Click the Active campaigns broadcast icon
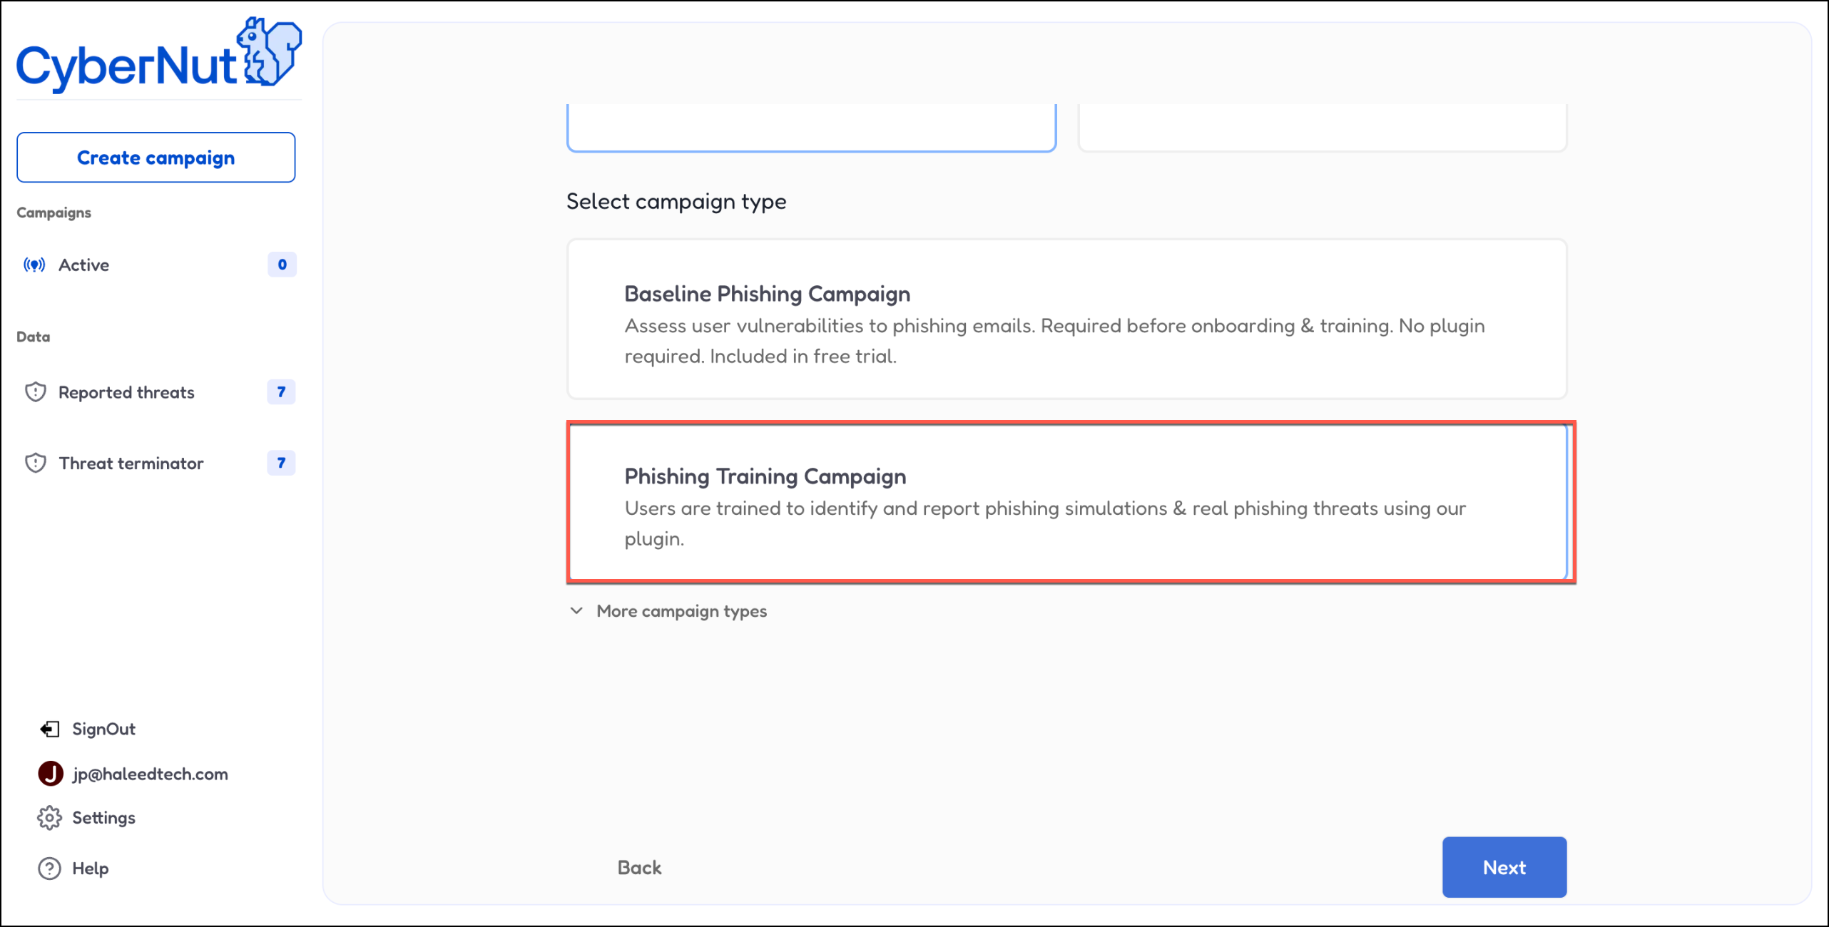The image size is (1829, 927). (x=34, y=265)
